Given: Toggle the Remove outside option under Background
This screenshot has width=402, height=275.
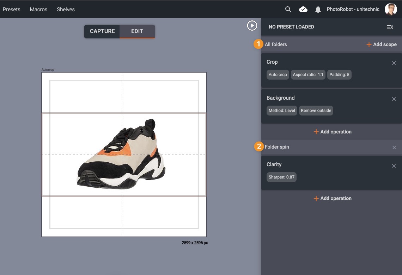Looking at the screenshot, I should point(316,110).
